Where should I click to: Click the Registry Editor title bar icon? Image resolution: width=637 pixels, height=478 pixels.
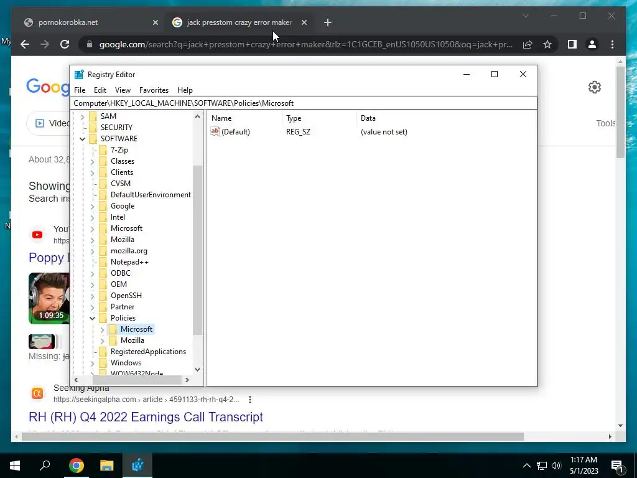point(79,75)
